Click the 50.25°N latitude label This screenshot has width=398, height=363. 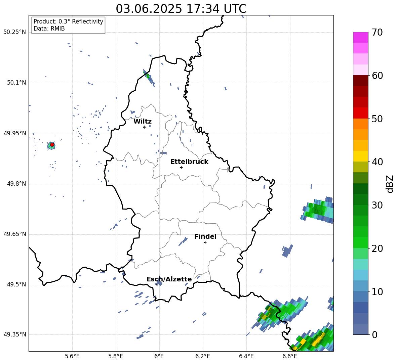pyautogui.click(x=15, y=32)
